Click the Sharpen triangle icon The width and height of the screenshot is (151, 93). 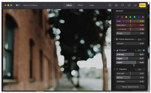click(117, 50)
